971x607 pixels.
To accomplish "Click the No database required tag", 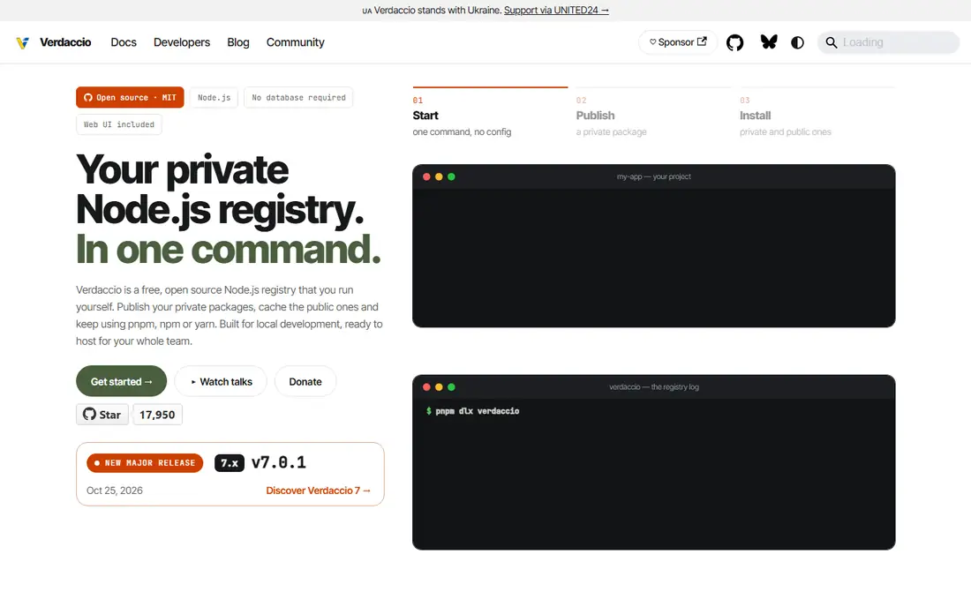I will tap(298, 97).
